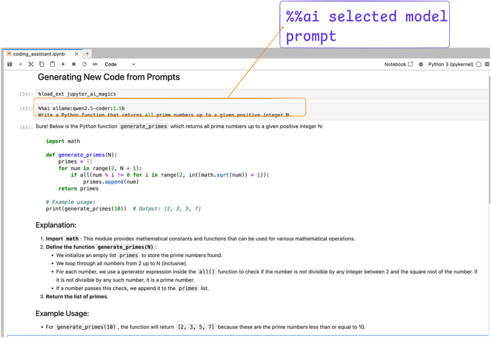
Task: Paste cell from clipboard icon
Action: [x=52, y=64]
